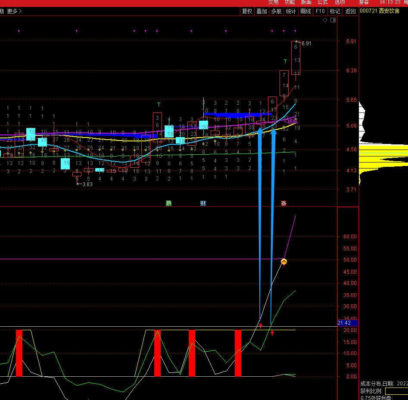The width and height of the screenshot is (408, 400).
Task: Open the 版面 menu
Action: point(306,2)
